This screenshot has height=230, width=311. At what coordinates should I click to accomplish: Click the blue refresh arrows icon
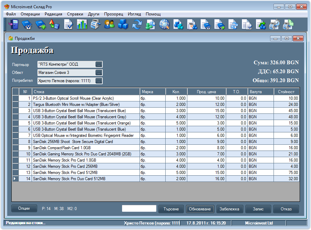tap(137, 24)
